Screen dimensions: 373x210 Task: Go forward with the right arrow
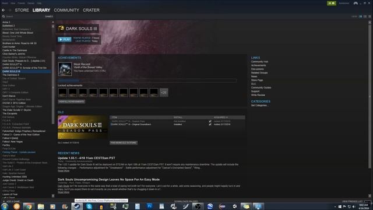10,10
